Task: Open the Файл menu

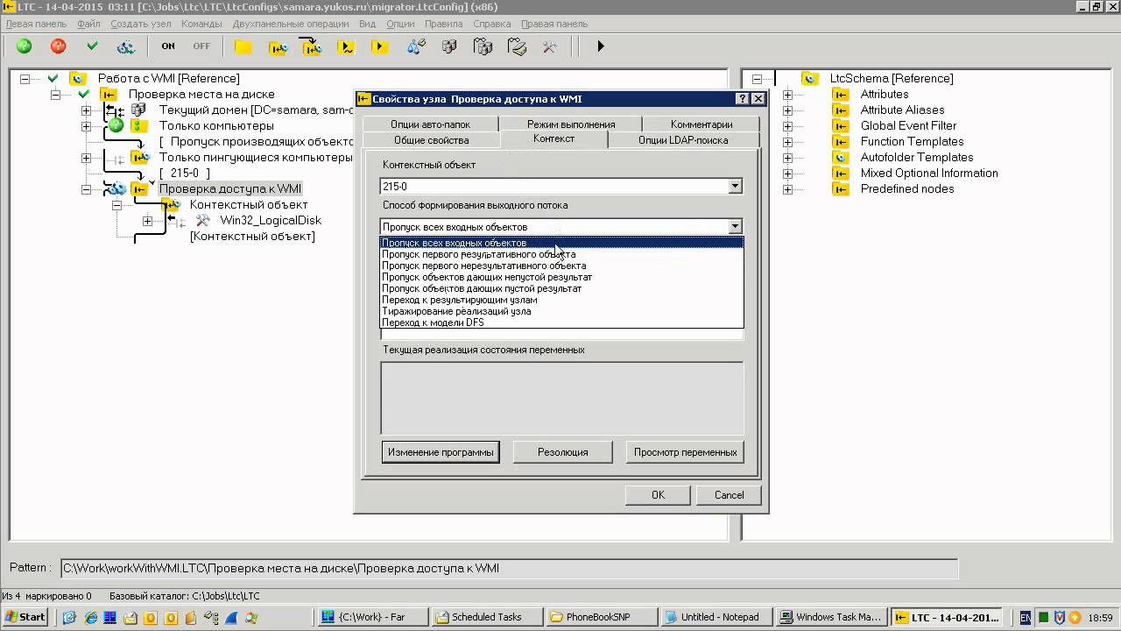Action: (x=88, y=24)
